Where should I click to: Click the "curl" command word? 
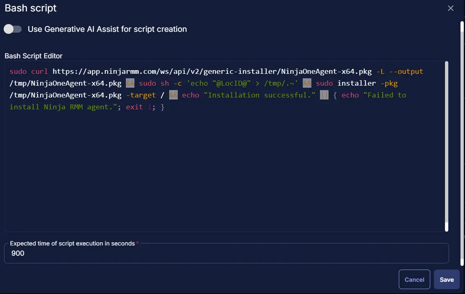point(40,71)
